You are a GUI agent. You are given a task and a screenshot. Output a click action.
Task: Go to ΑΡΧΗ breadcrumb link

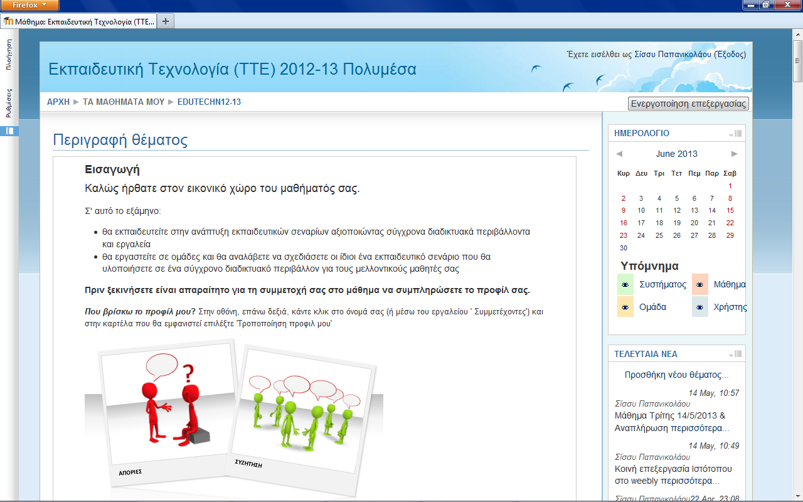click(x=58, y=102)
